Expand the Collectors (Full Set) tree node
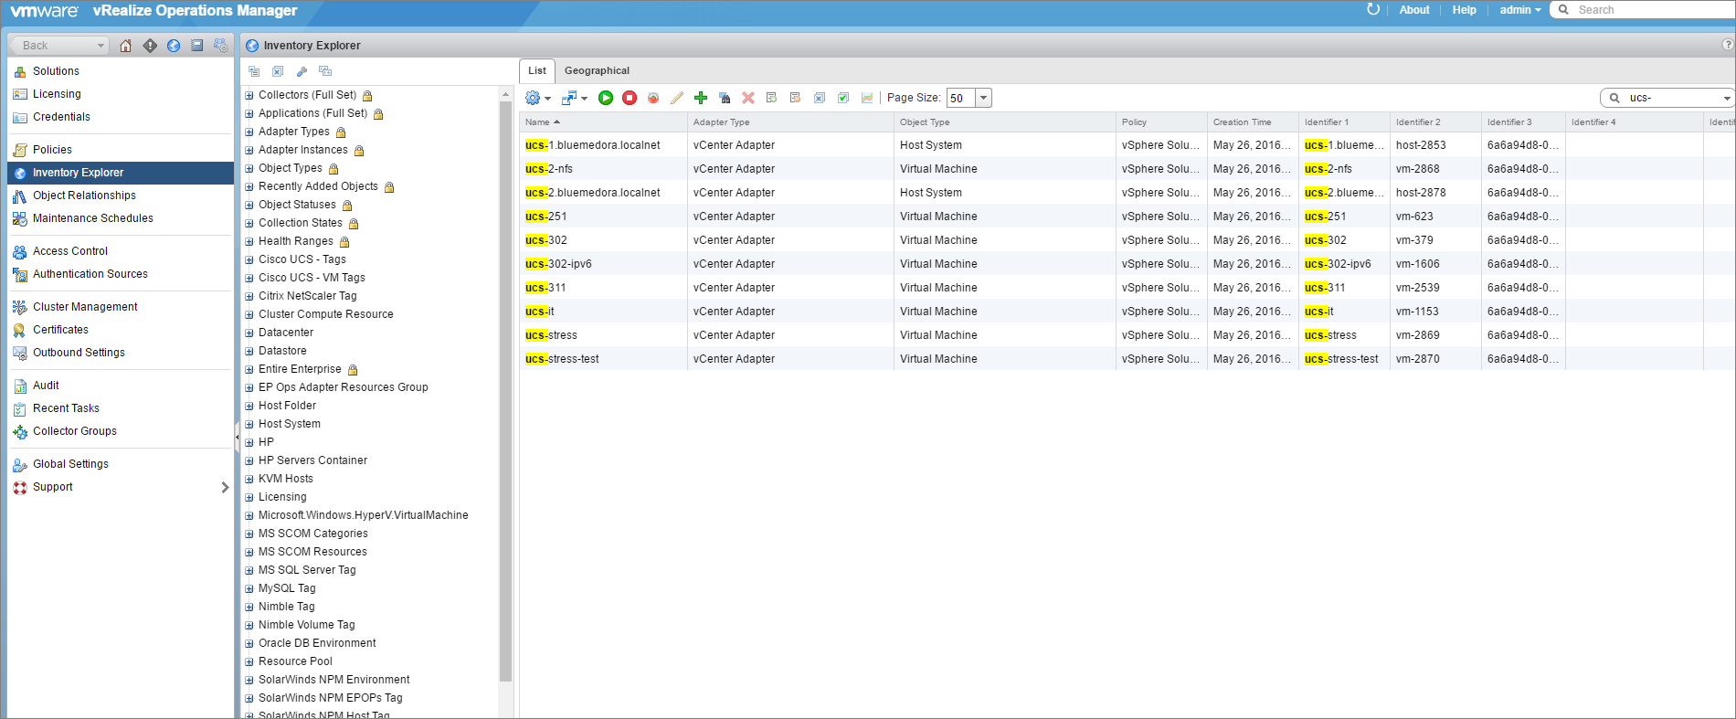This screenshot has width=1736, height=719. coord(249,95)
